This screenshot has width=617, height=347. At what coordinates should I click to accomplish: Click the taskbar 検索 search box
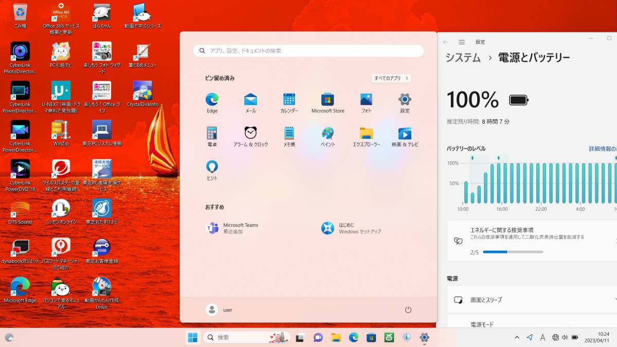[247, 337]
